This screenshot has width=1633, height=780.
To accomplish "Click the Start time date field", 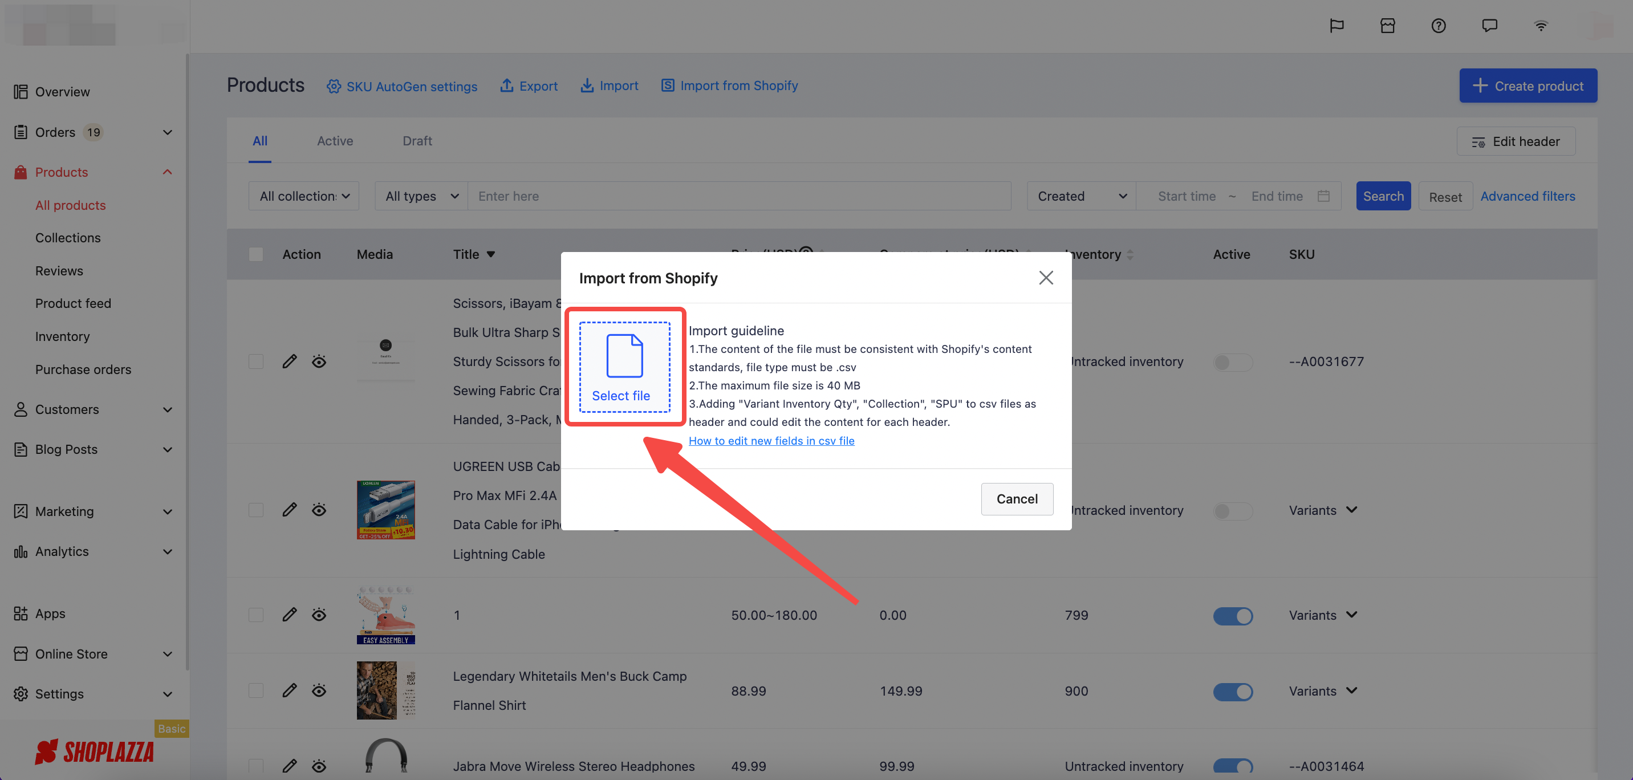I will [1187, 196].
